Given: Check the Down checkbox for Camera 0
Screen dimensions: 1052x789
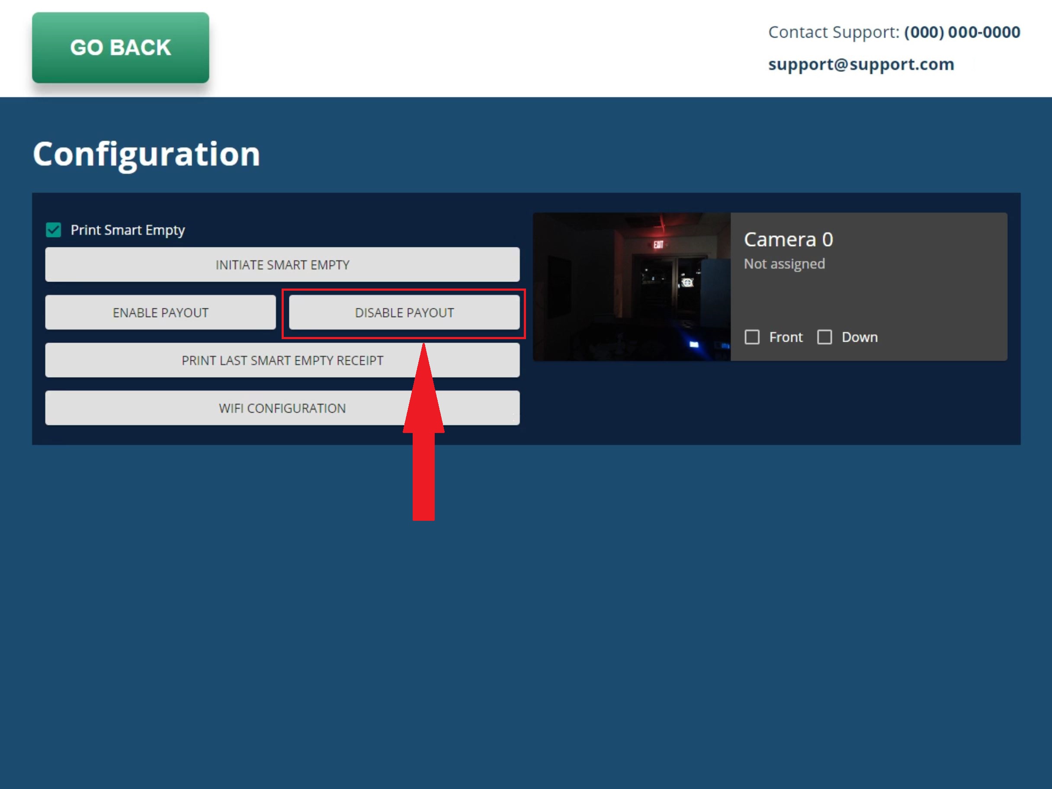Looking at the screenshot, I should tap(824, 337).
